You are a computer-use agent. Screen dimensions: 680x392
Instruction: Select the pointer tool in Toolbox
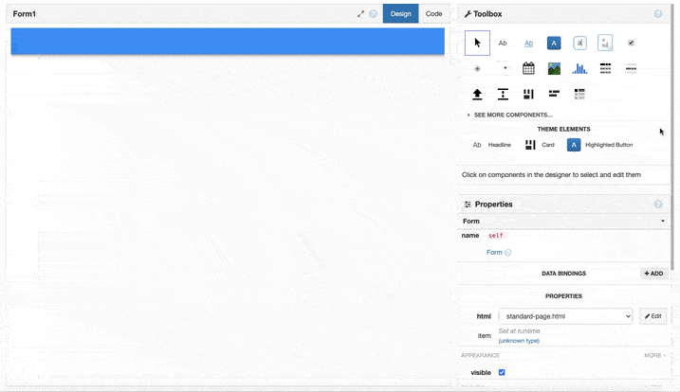(x=477, y=43)
